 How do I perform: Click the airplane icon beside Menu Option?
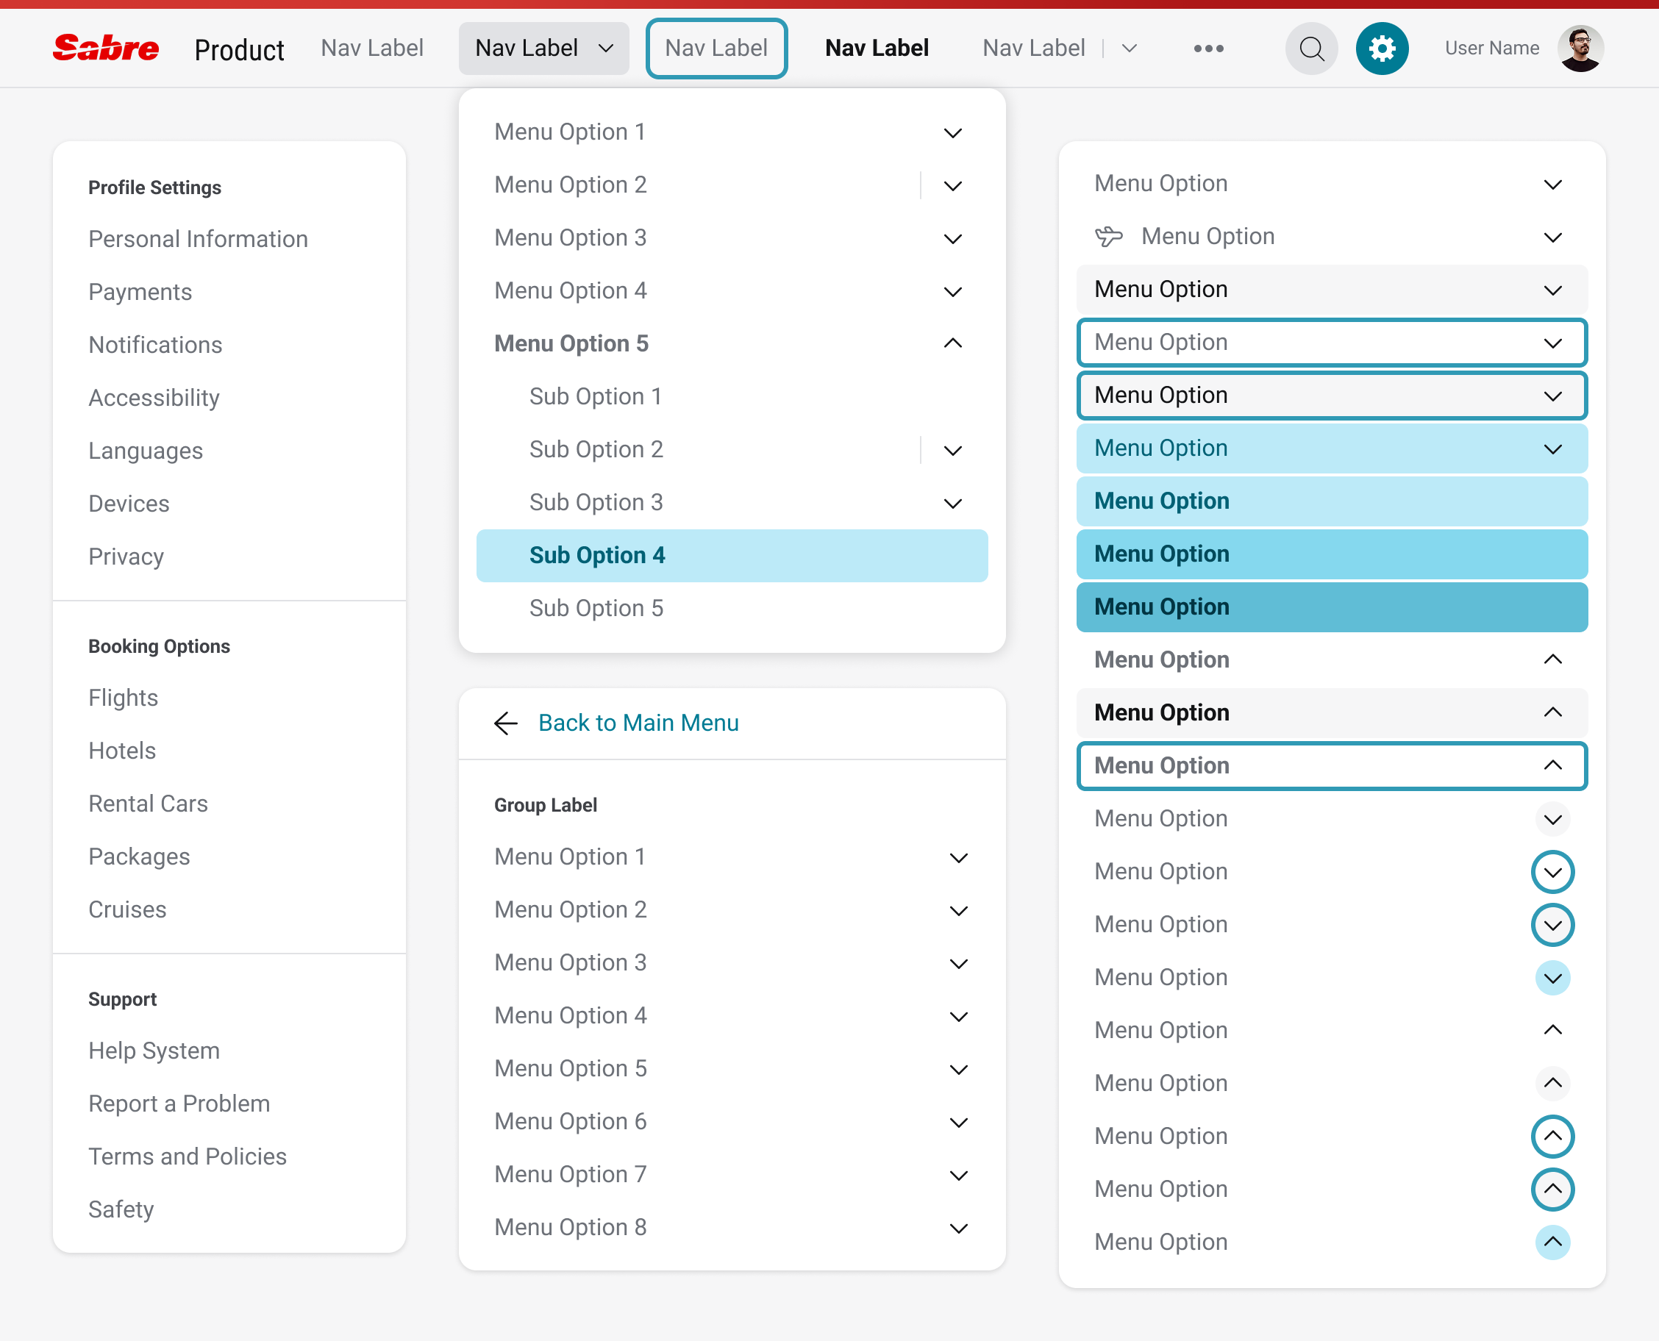click(x=1110, y=237)
